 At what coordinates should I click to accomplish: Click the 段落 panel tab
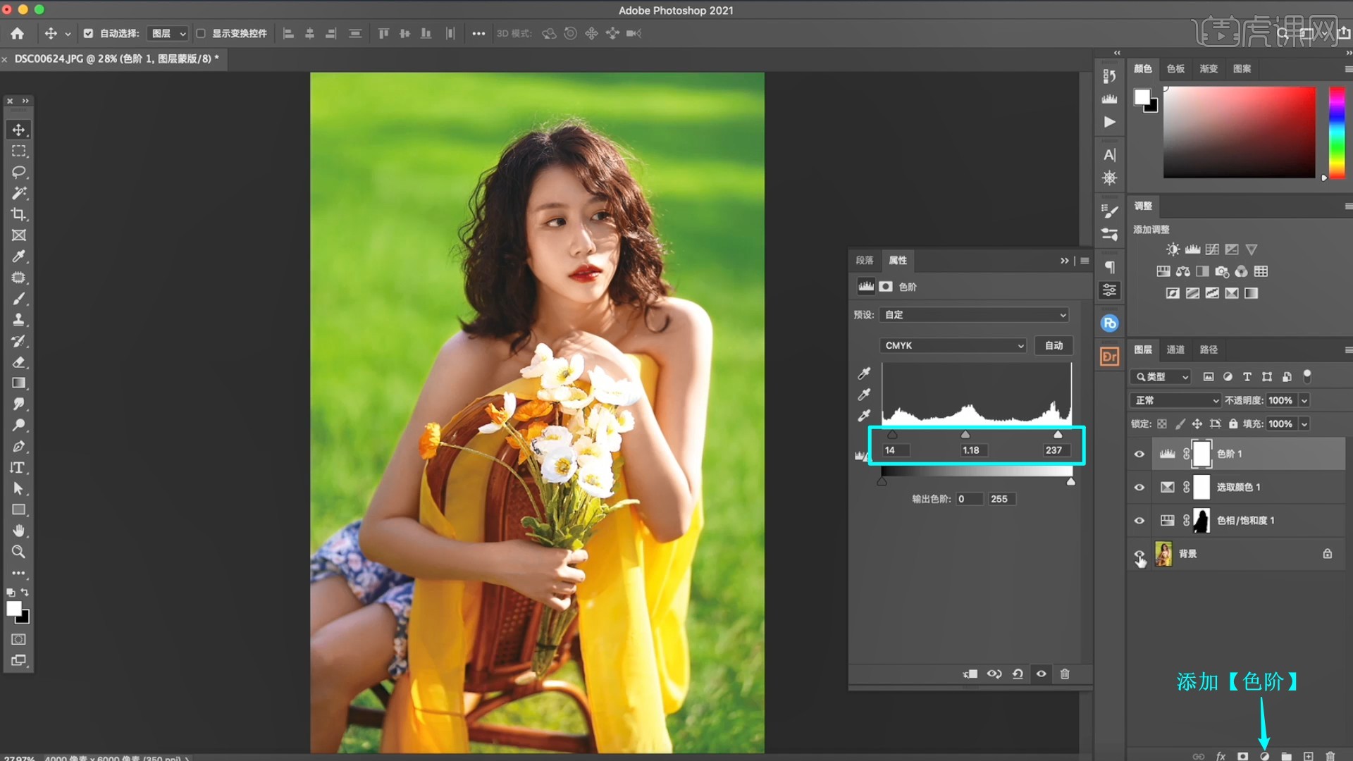tap(865, 260)
